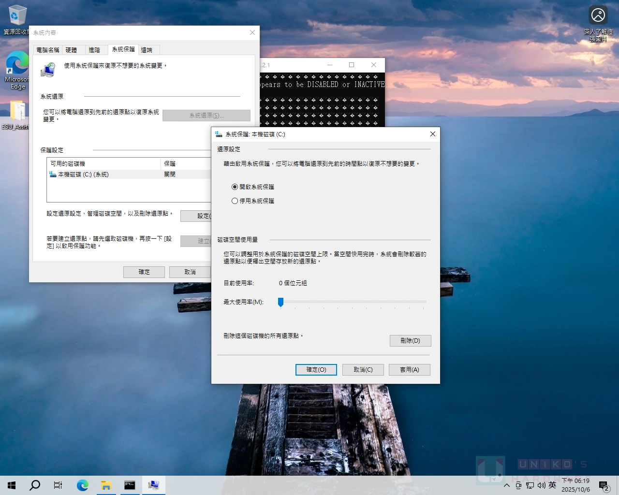Open File Explorer from the taskbar

pyautogui.click(x=106, y=485)
